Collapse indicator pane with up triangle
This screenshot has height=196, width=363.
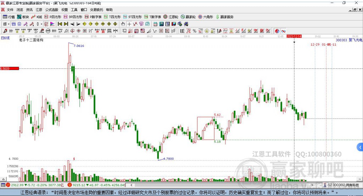3,179
